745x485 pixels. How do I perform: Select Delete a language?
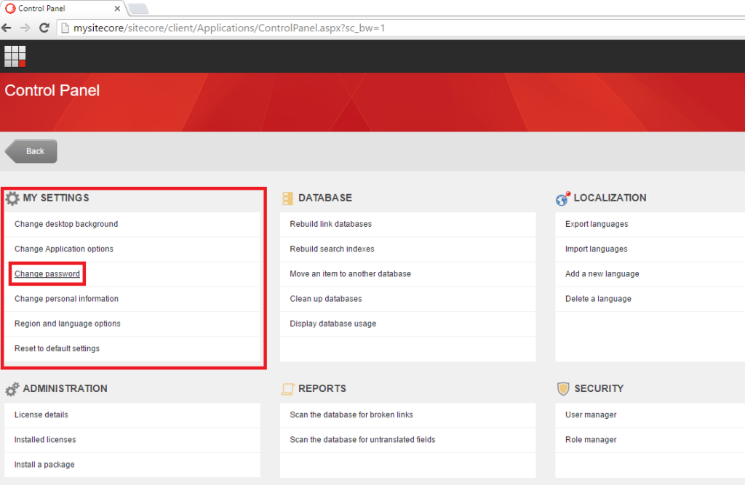tap(598, 299)
